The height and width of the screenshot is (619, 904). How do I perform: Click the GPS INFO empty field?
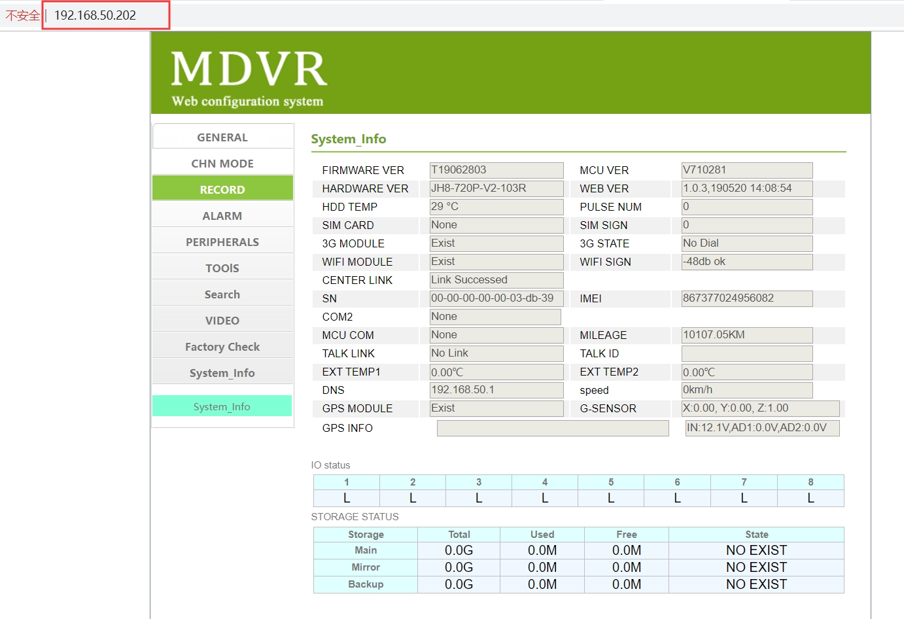coord(553,428)
